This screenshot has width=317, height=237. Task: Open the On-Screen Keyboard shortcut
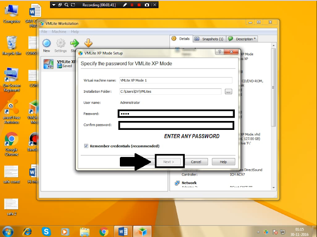click(11, 79)
